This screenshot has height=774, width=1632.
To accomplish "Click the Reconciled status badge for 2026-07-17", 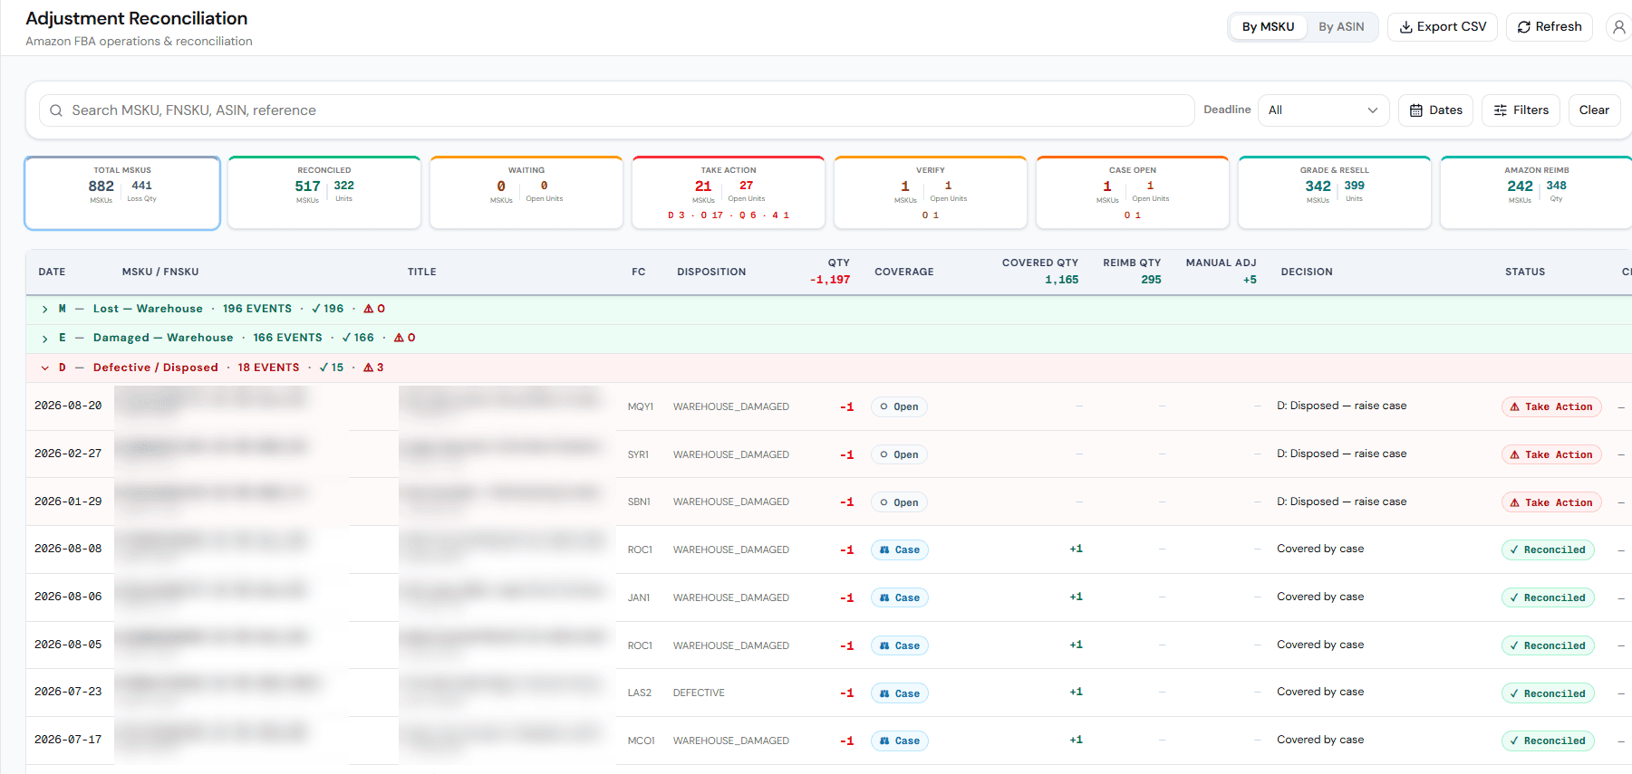I will pyautogui.click(x=1548, y=741).
